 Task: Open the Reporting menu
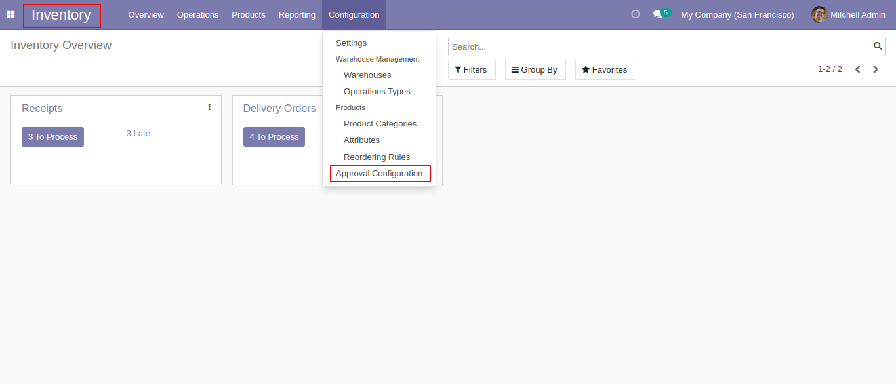(296, 14)
